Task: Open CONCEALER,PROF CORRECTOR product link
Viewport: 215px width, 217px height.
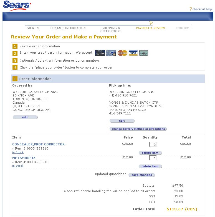Action: [39, 144]
